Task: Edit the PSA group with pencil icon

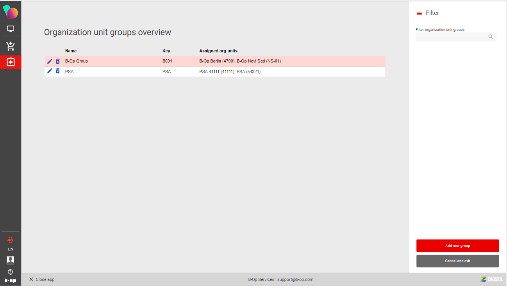Action: pyautogui.click(x=50, y=71)
